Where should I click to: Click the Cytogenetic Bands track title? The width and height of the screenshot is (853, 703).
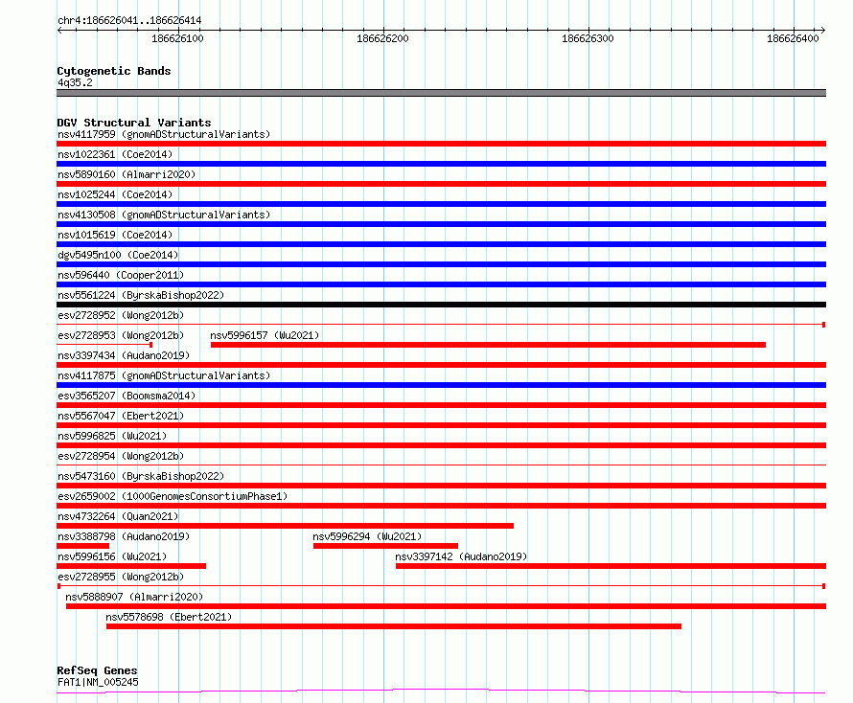coord(114,71)
